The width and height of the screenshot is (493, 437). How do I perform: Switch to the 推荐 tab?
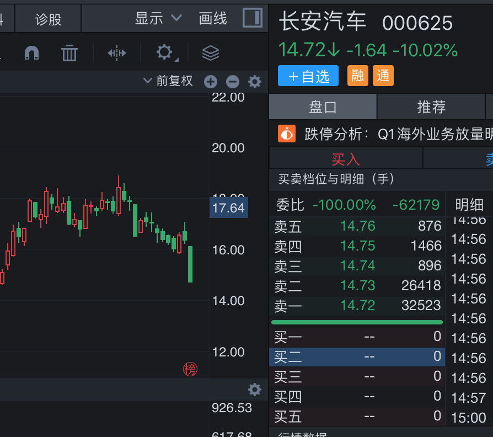click(431, 107)
